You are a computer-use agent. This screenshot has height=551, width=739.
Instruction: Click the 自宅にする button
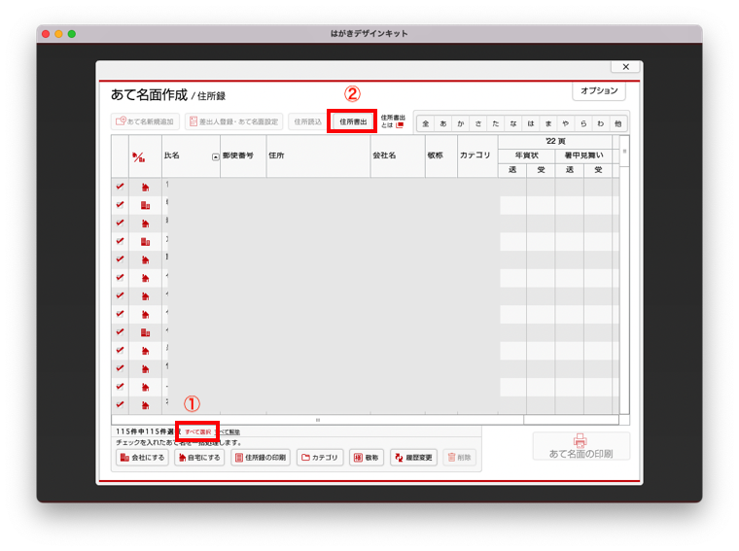[x=199, y=458]
